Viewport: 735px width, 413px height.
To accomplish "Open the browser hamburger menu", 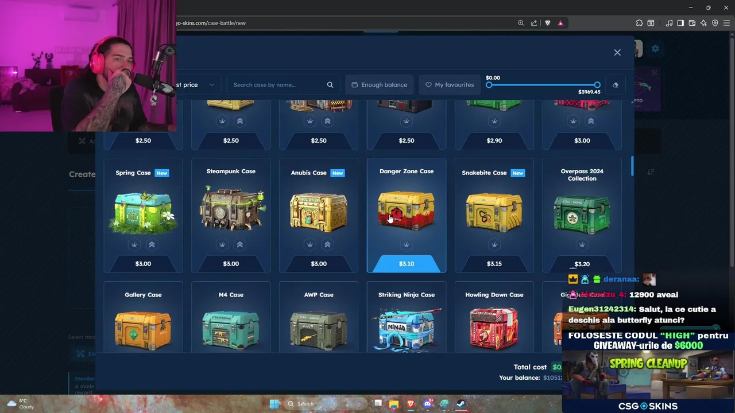I will 726,23.
